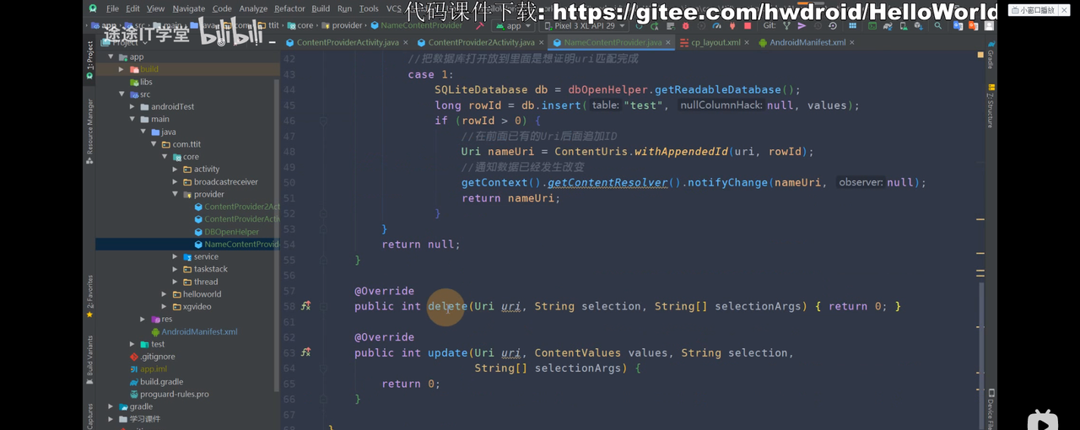Expand the gradle folder node
The width and height of the screenshot is (1080, 430).
[111, 406]
